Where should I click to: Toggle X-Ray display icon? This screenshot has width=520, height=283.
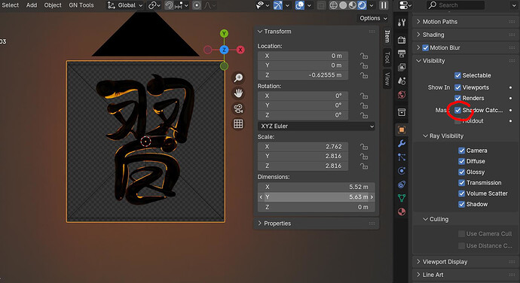point(321,5)
